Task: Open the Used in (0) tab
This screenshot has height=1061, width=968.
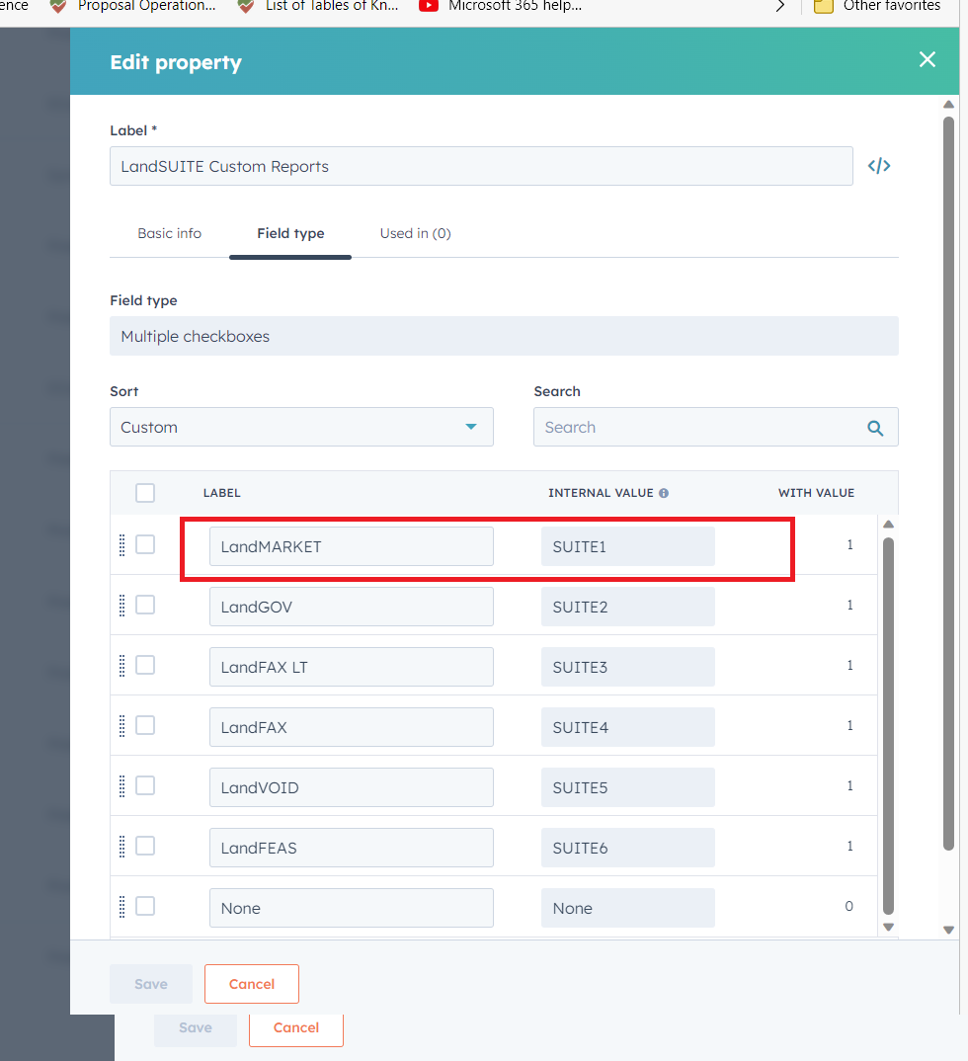Action: coord(415,233)
